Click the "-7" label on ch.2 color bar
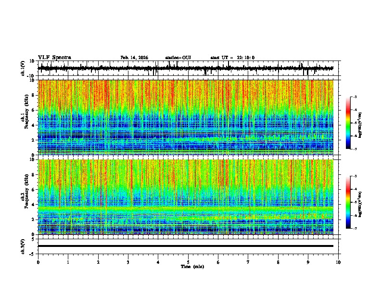 pos(355,229)
